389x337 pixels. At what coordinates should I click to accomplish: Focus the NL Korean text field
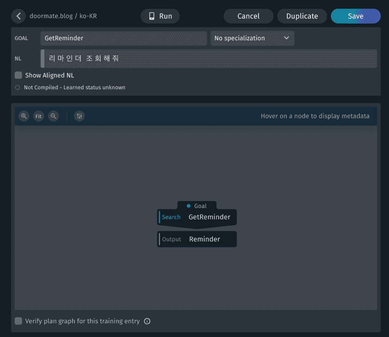click(208, 59)
